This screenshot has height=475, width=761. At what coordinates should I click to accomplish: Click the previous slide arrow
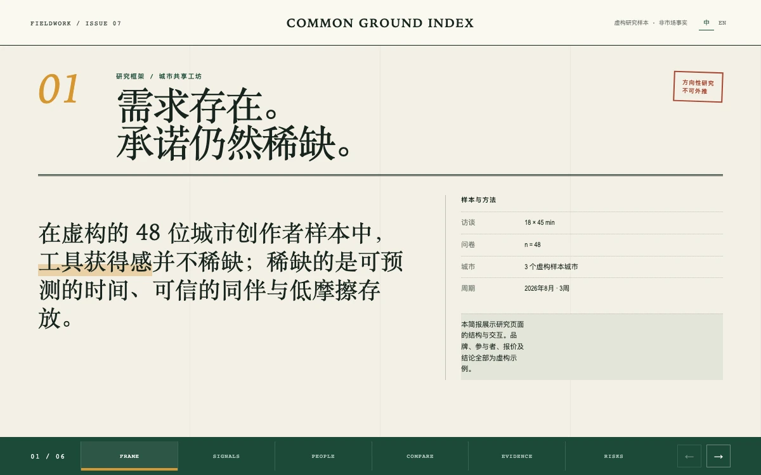pyautogui.click(x=689, y=456)
